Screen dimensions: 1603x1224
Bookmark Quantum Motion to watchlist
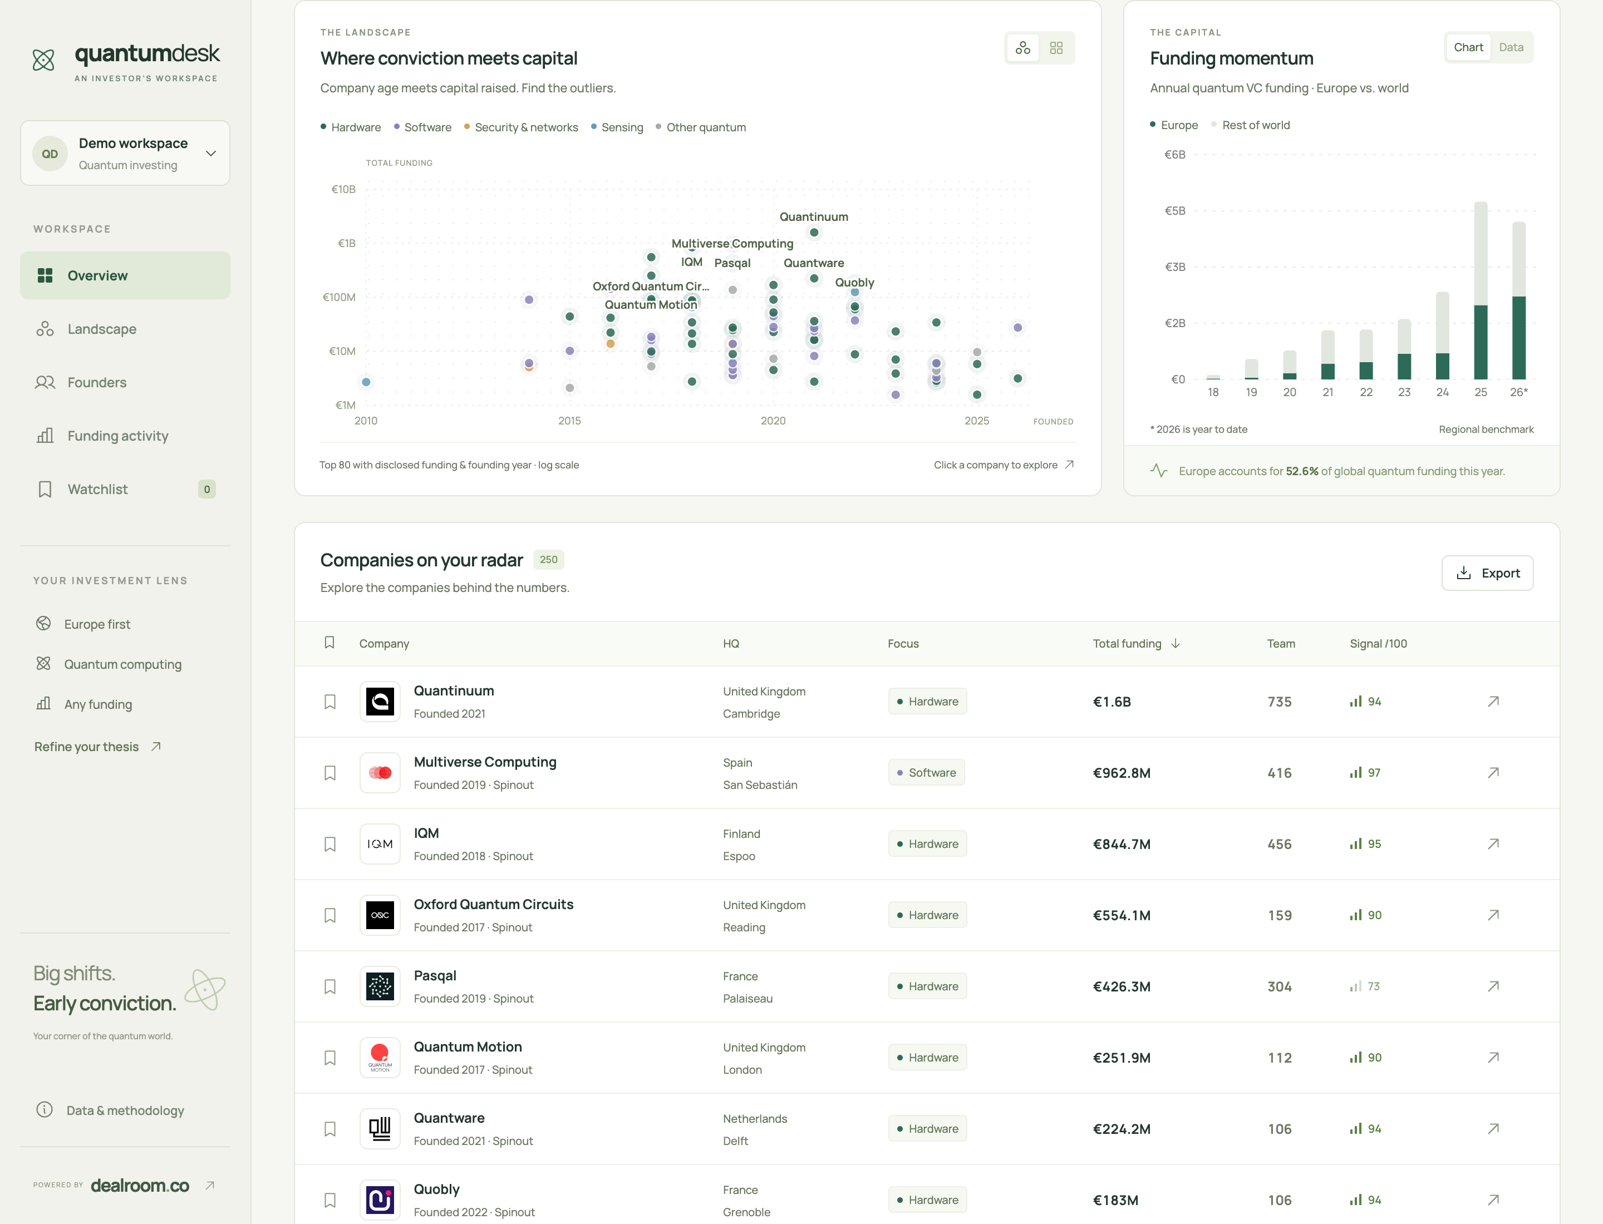coord(330,1058)
